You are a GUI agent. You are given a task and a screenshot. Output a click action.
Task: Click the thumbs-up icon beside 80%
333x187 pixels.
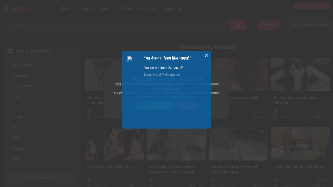point(317,180)
